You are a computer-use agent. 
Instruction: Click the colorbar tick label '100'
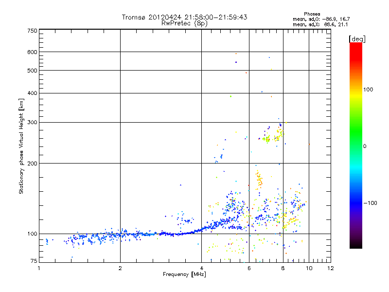[x=368, y=90]
